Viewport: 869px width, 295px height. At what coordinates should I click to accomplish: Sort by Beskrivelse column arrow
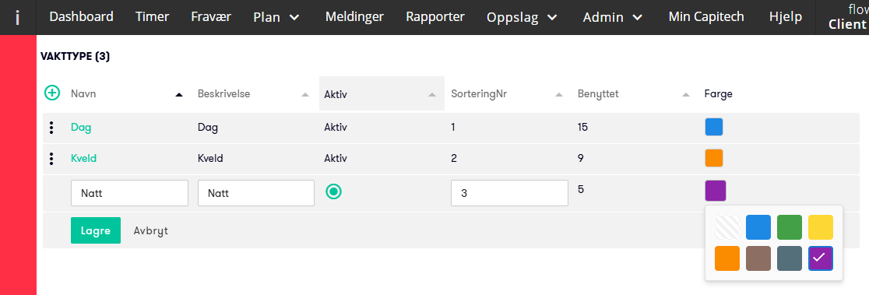pyautogui.click(x=304, y=95)
